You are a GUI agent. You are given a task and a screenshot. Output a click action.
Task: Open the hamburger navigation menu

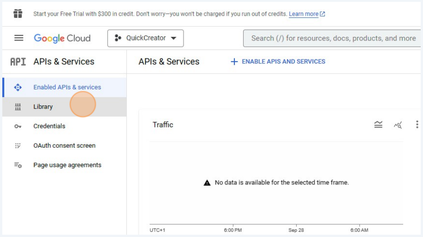(x=18, y=38)
